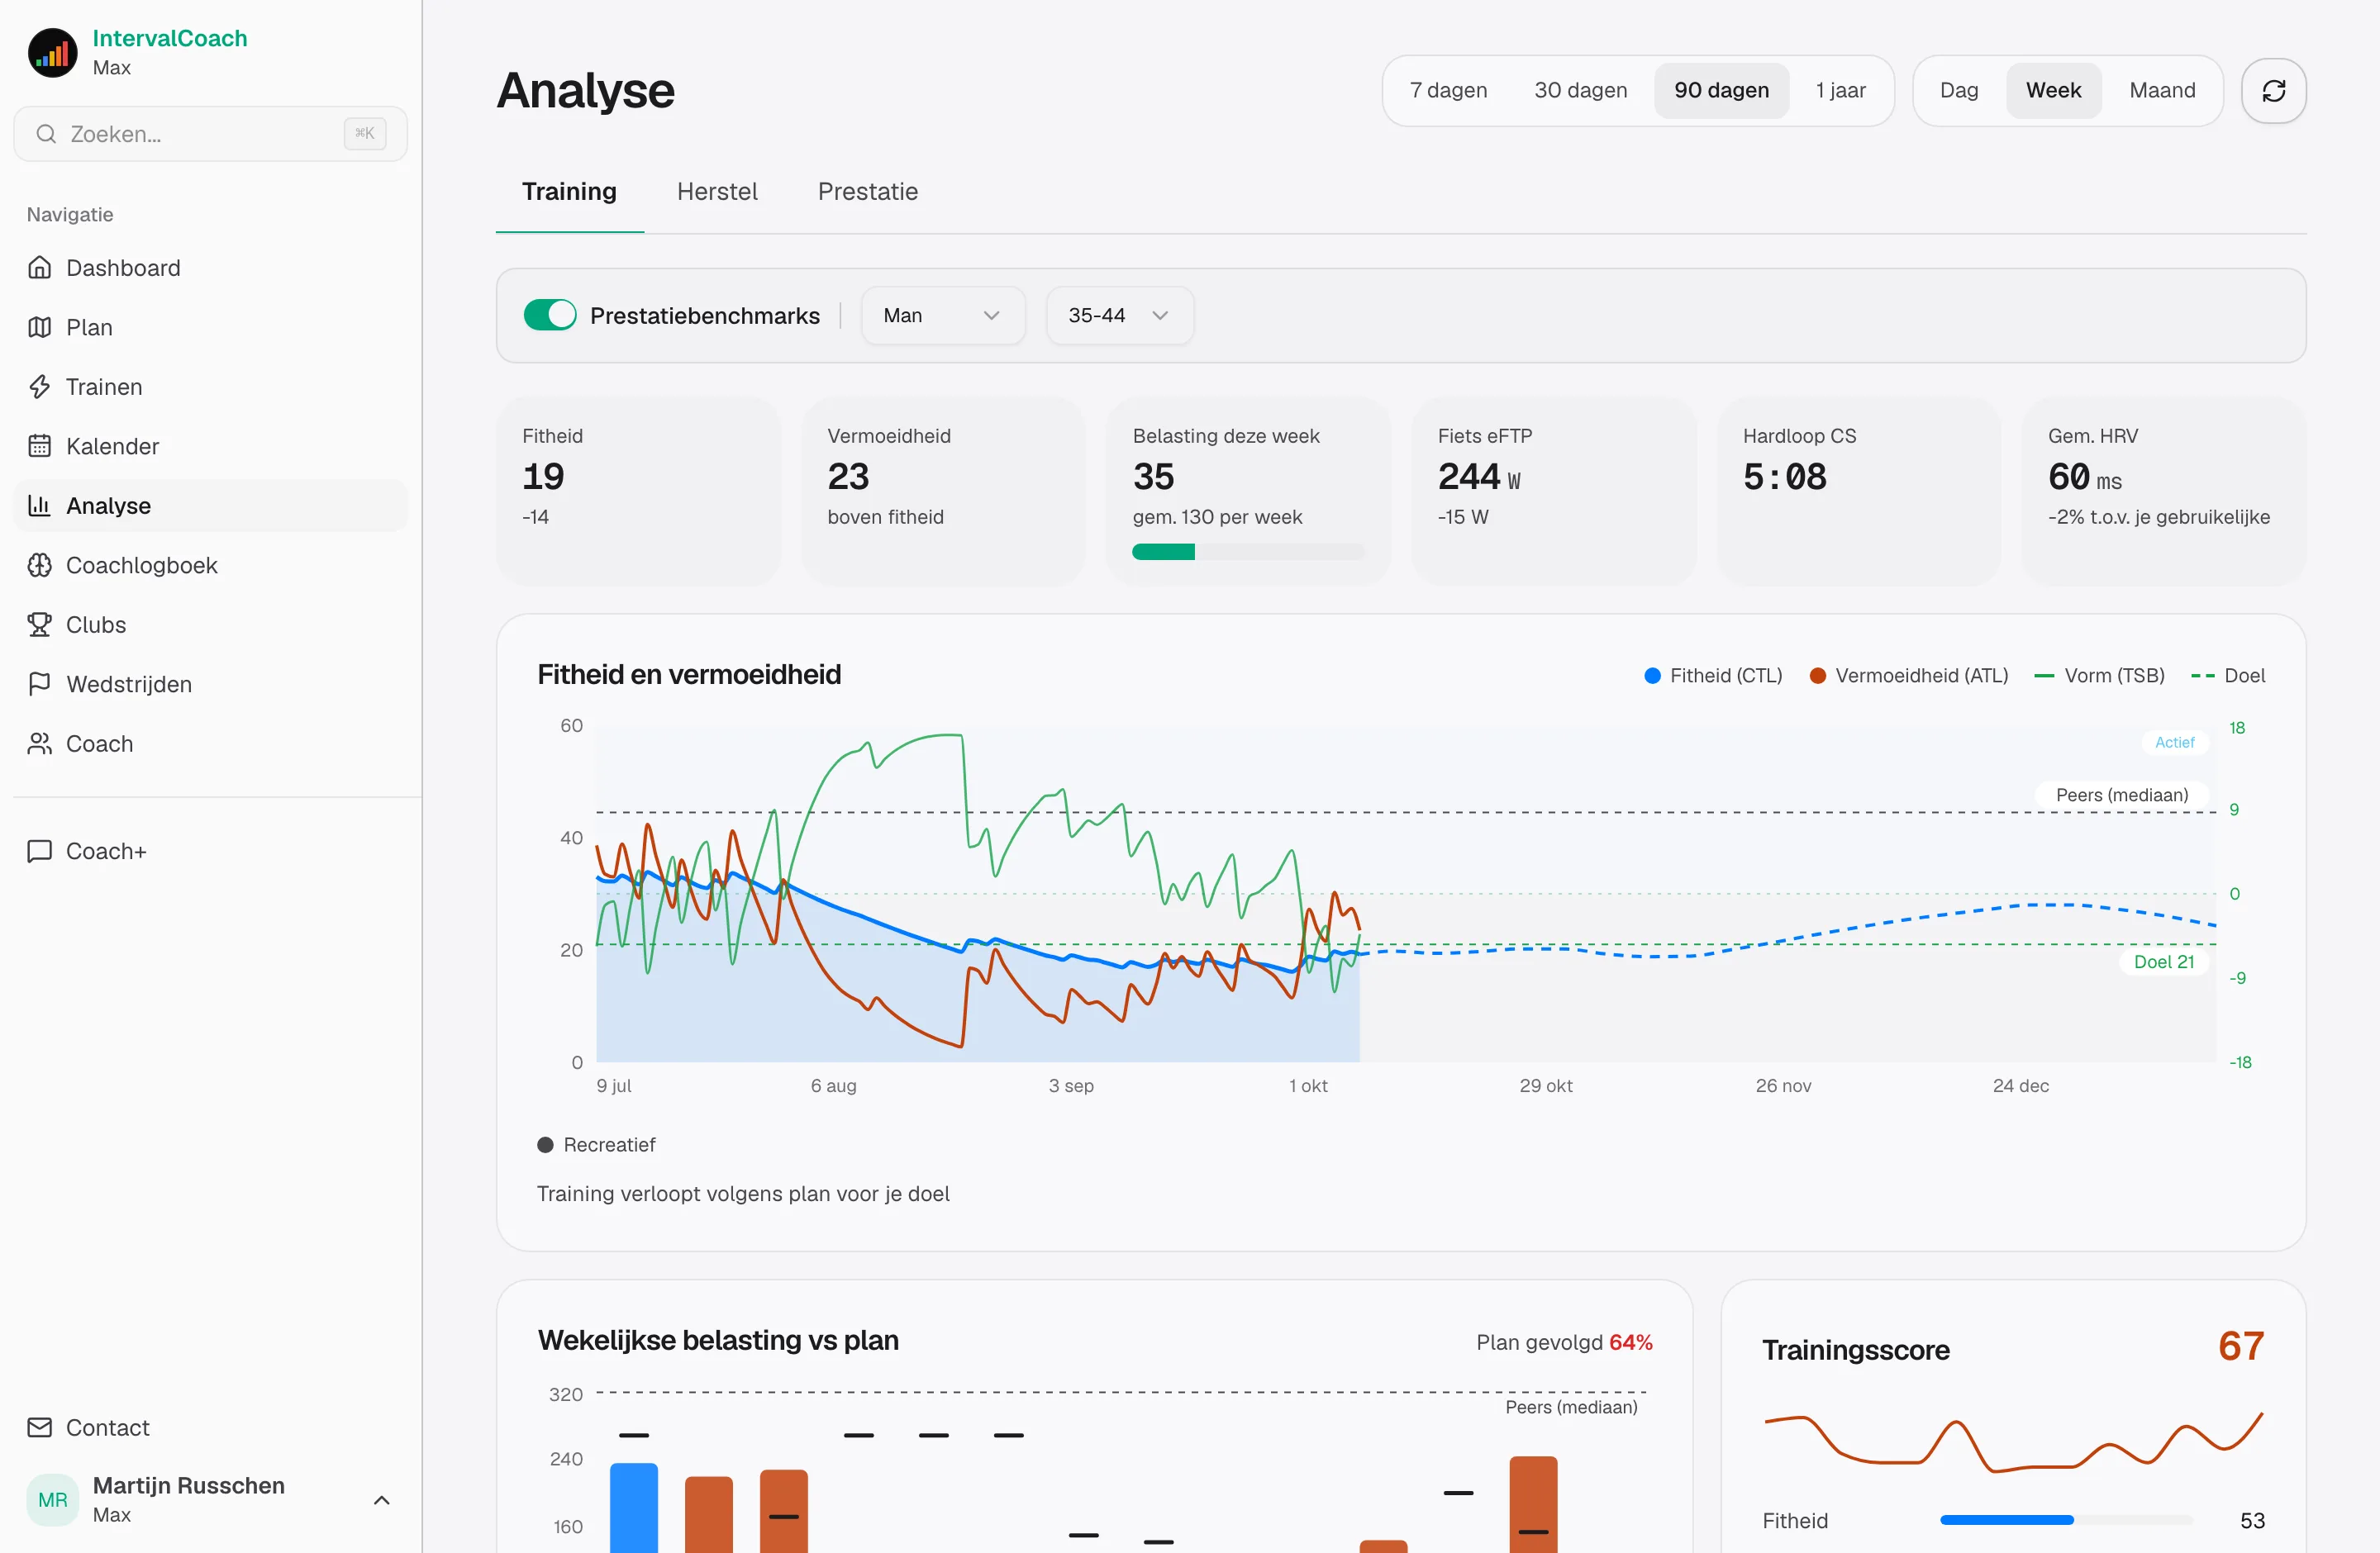Open the Fiets eFTP stat card
2380x1553 pixels.
pyautogui.click(x=1553, y=490)
